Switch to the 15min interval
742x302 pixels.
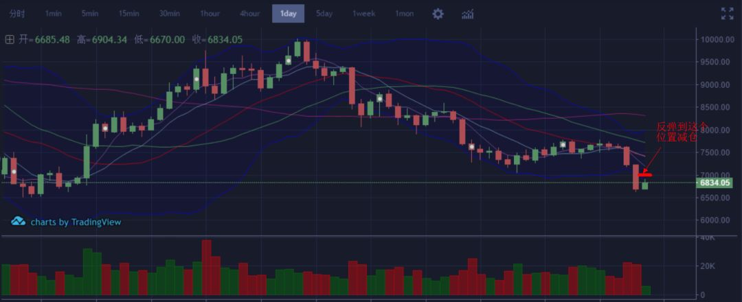coord(128,14)
